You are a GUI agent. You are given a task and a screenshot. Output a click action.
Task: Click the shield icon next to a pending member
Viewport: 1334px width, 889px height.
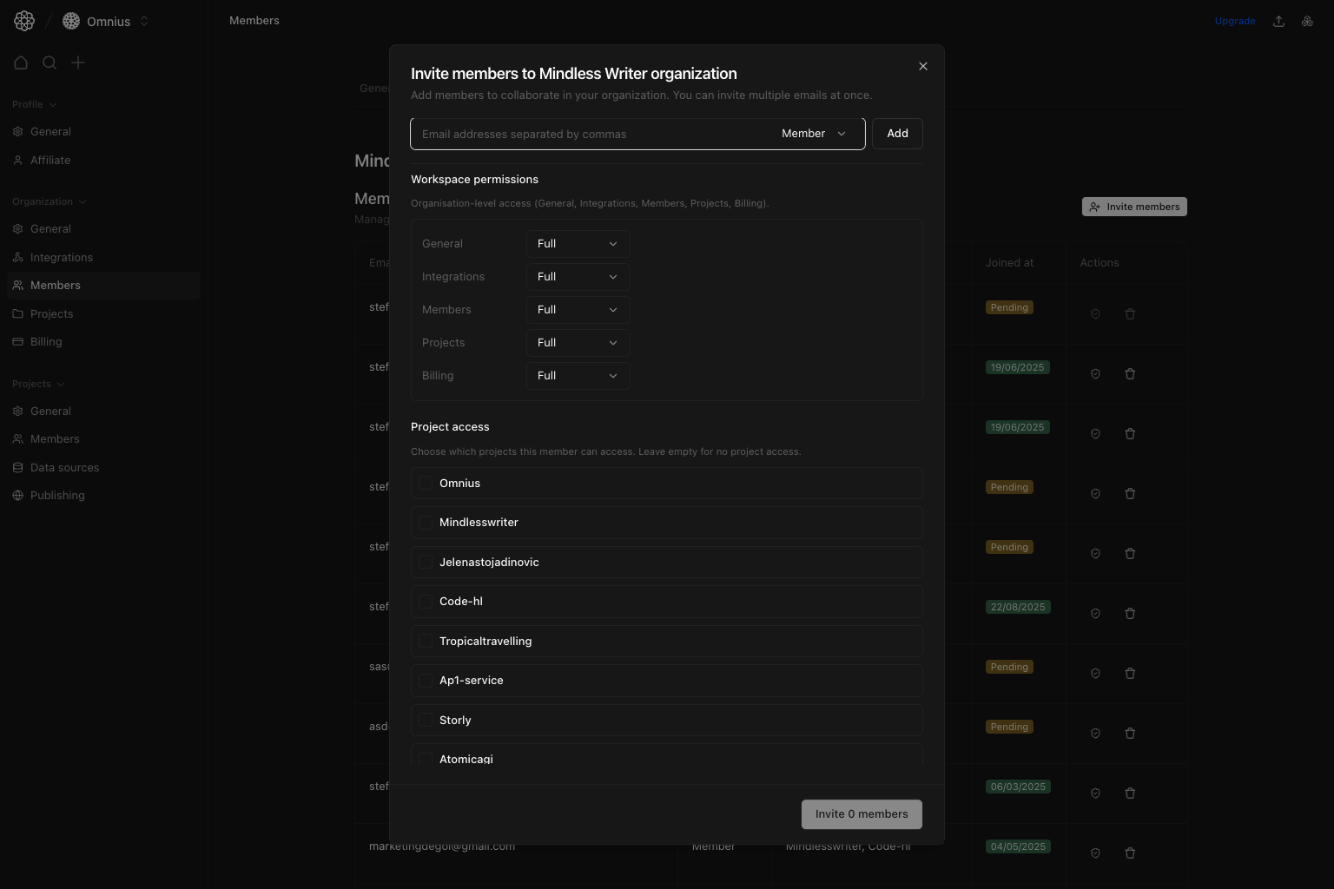coord(1095,313)
